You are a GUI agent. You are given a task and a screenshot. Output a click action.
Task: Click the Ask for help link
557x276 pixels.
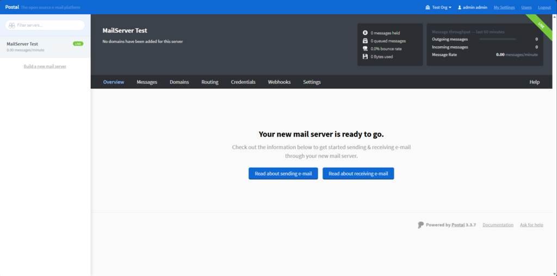point(531,225)
